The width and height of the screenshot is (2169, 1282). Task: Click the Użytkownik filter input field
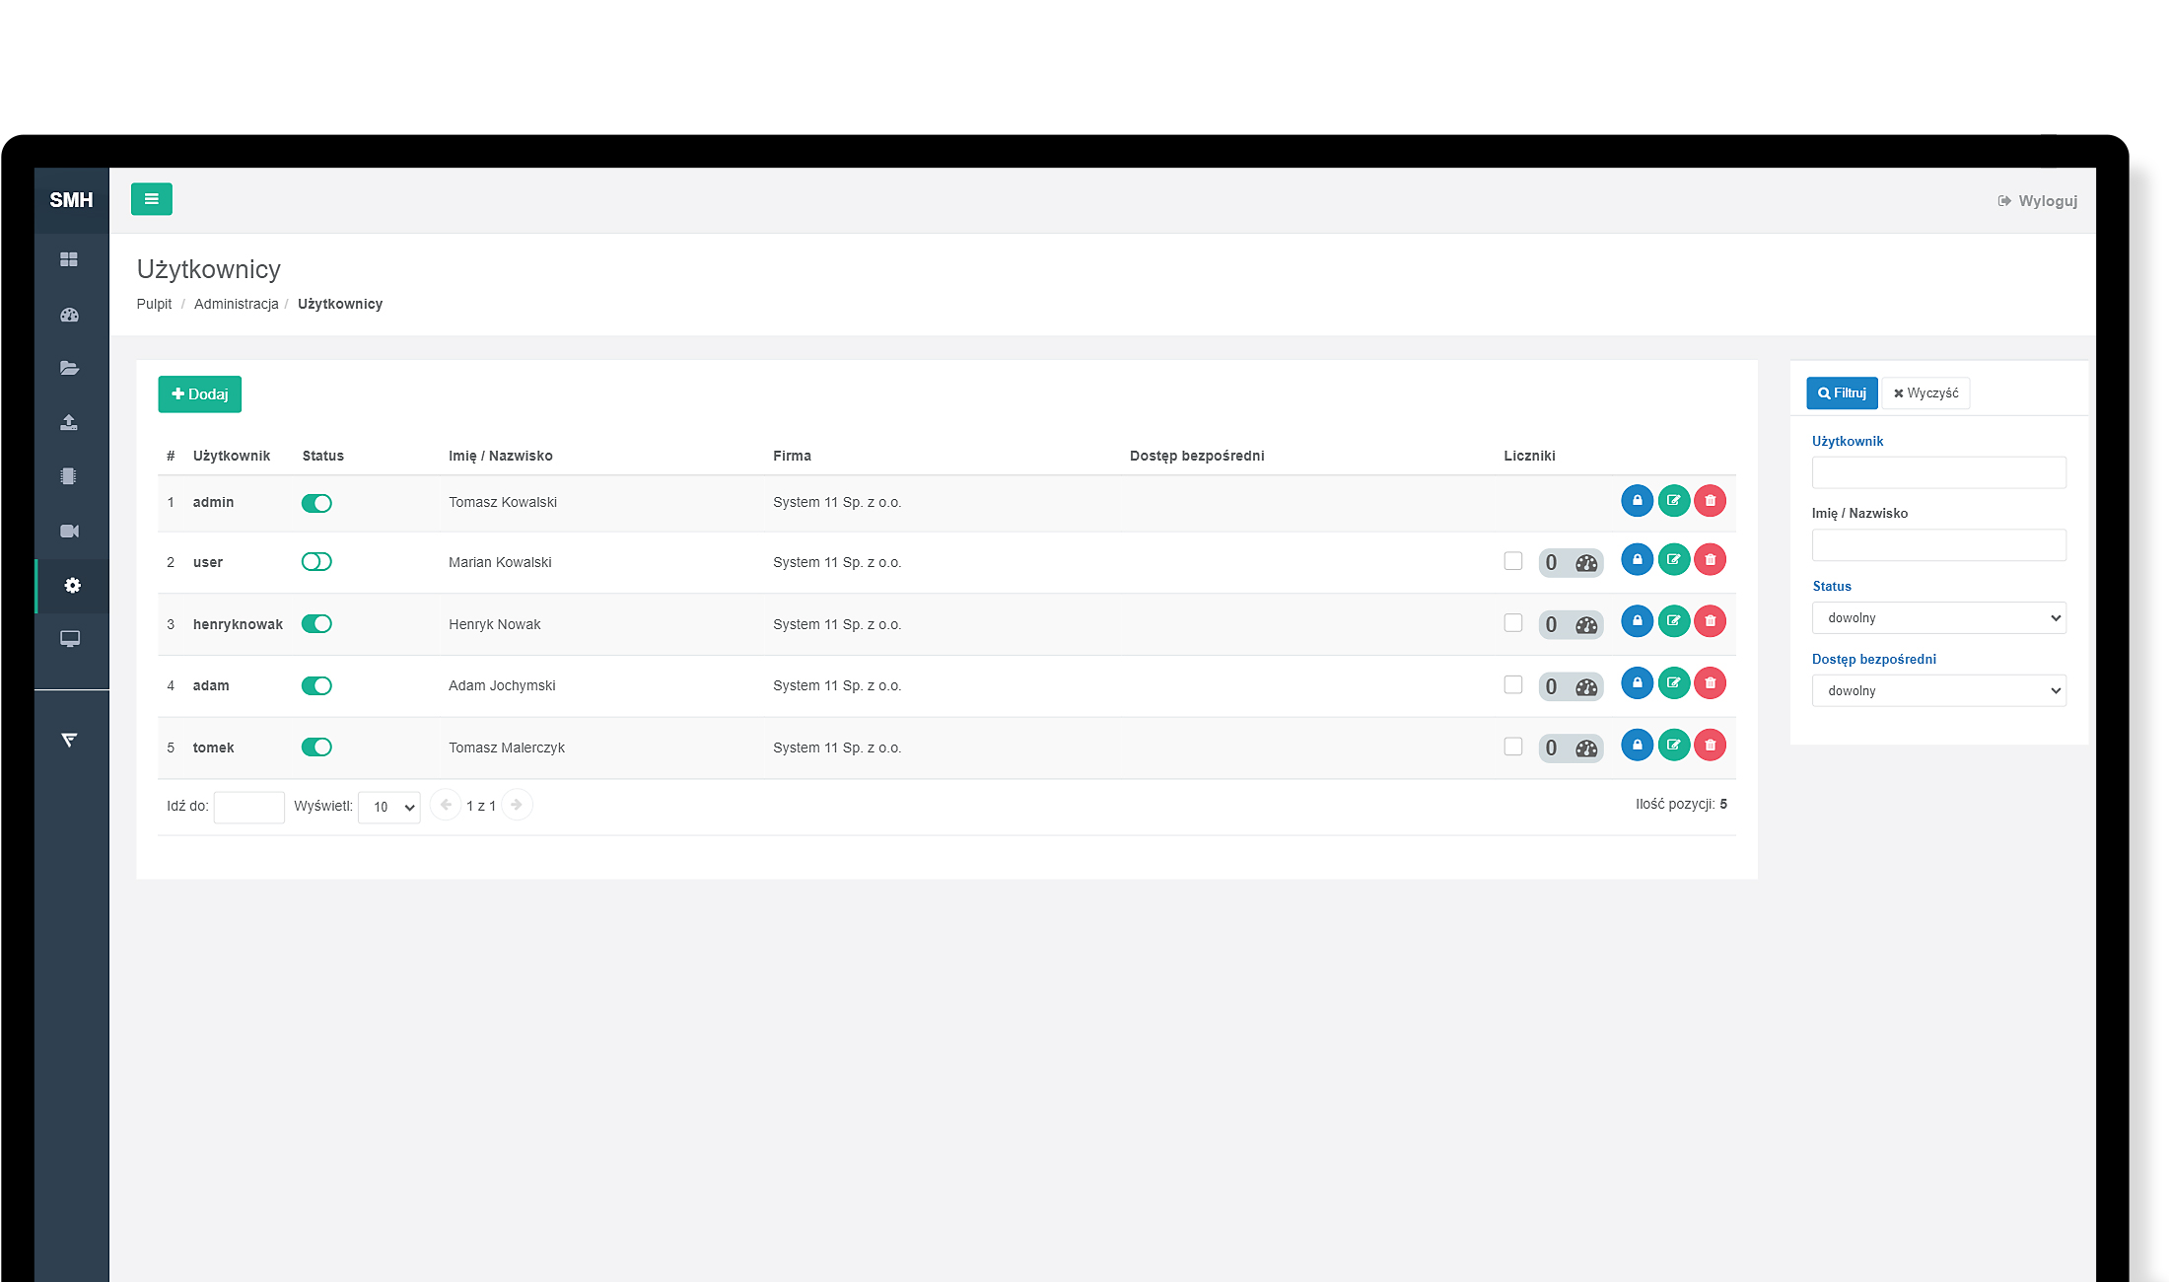(1938, 472)
